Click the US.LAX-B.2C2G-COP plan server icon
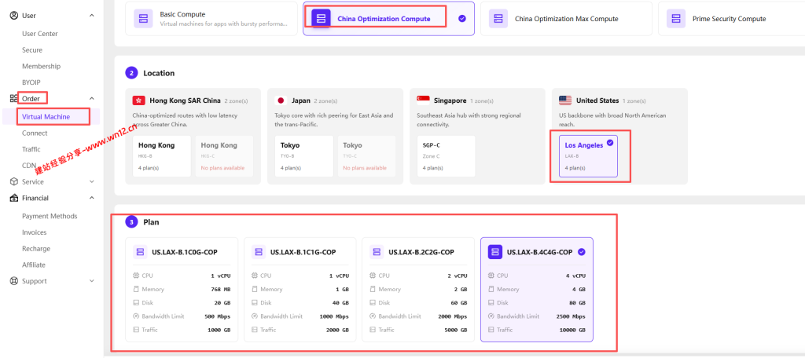805x358 pixels. [x=377, y=252]
